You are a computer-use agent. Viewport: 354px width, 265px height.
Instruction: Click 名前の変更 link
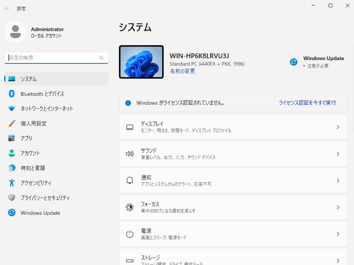[x=183, y=71]
